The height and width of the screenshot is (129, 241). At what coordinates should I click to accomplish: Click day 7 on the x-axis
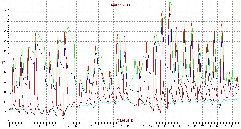pyautogui.click(x=54, y=127)
